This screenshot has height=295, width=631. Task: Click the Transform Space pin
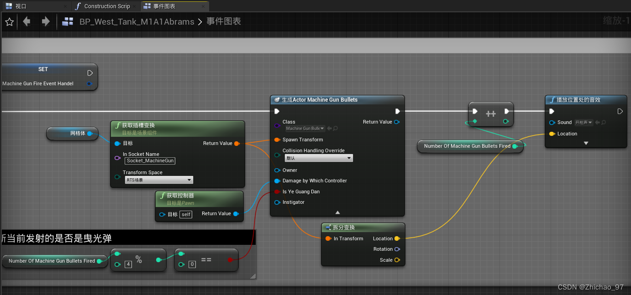click(118, 177)
